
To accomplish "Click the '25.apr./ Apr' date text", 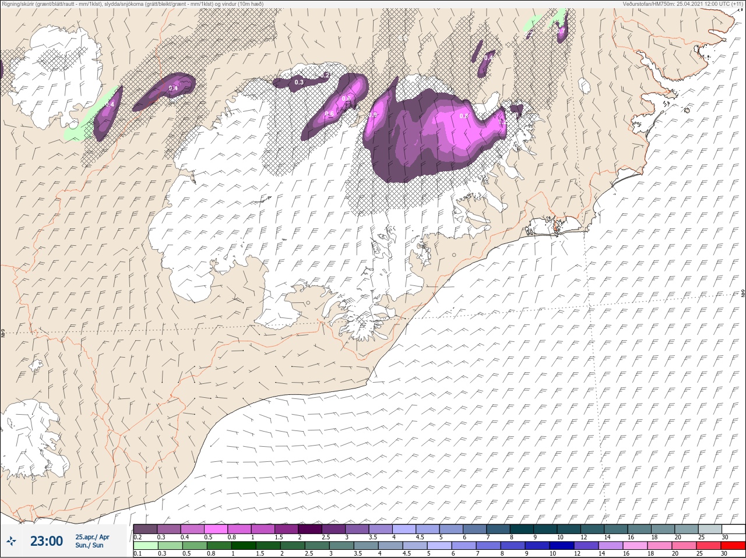I will point(92,537).
